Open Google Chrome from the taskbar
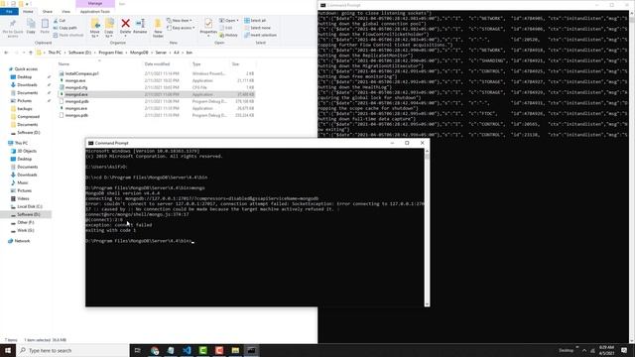 [155, 350]
